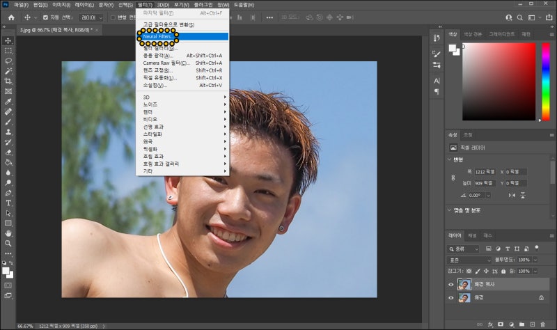Select the Blur tool
Viewport: 557px width, 330px height.
pyautogui.click(x=8, y=173)
